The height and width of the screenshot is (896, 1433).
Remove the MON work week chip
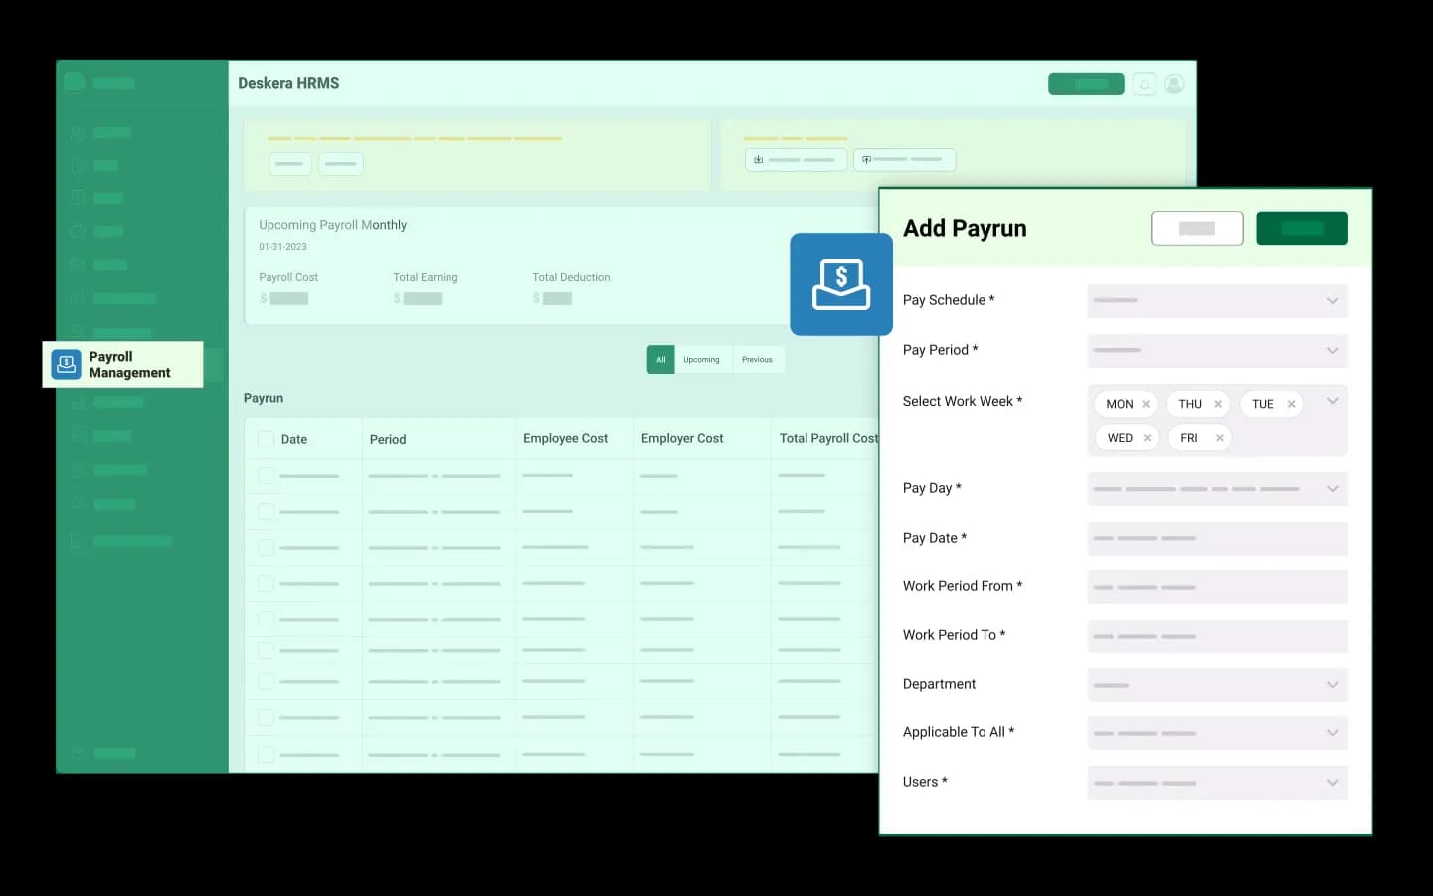click(1146, 404)
